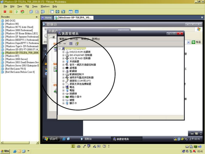Click the Manage Snapshots toolbar icon
Screen dimensions: 205x154
point(43,12)
